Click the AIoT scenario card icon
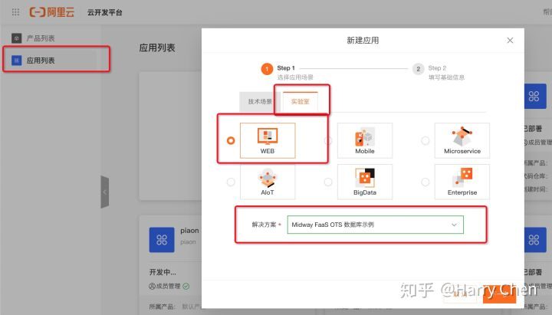The height and width of the screenshot is (315, 552). (x=268, y=178)
